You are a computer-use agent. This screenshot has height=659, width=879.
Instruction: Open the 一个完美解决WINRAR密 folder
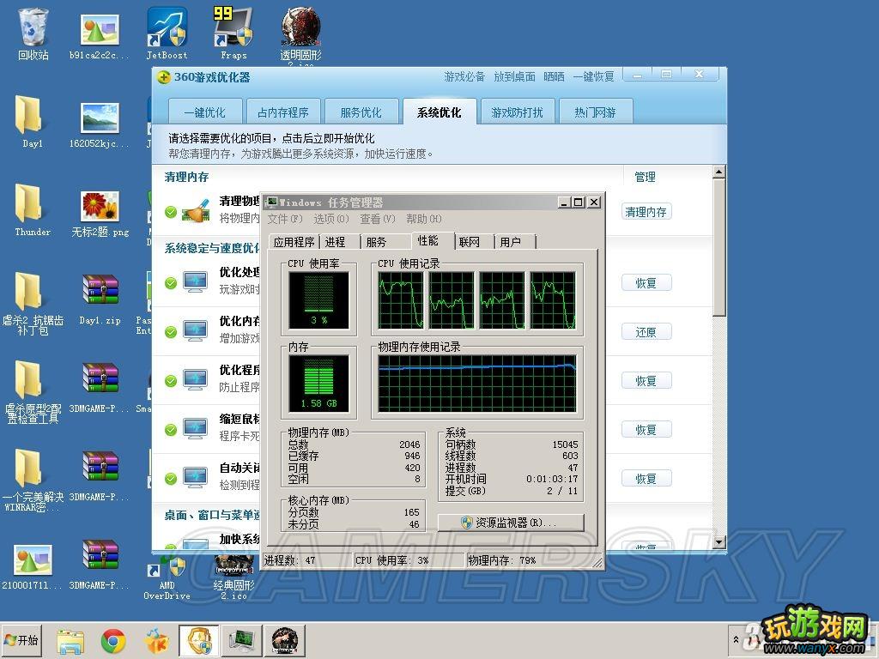pos(33,480)
